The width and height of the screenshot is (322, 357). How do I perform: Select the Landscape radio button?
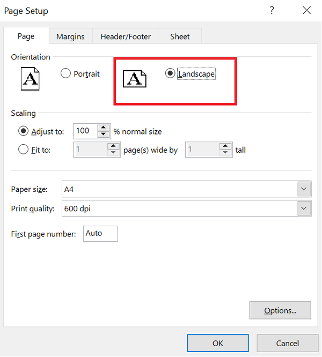coord(170,73)
